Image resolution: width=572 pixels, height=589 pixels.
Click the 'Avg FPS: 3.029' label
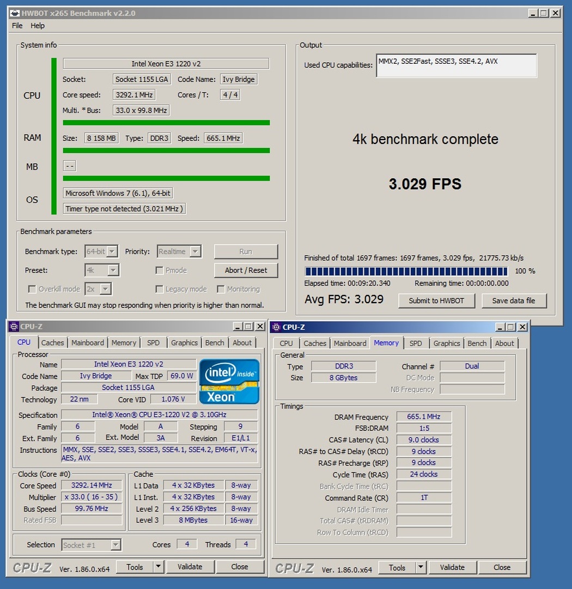click(x=344, y=299)
